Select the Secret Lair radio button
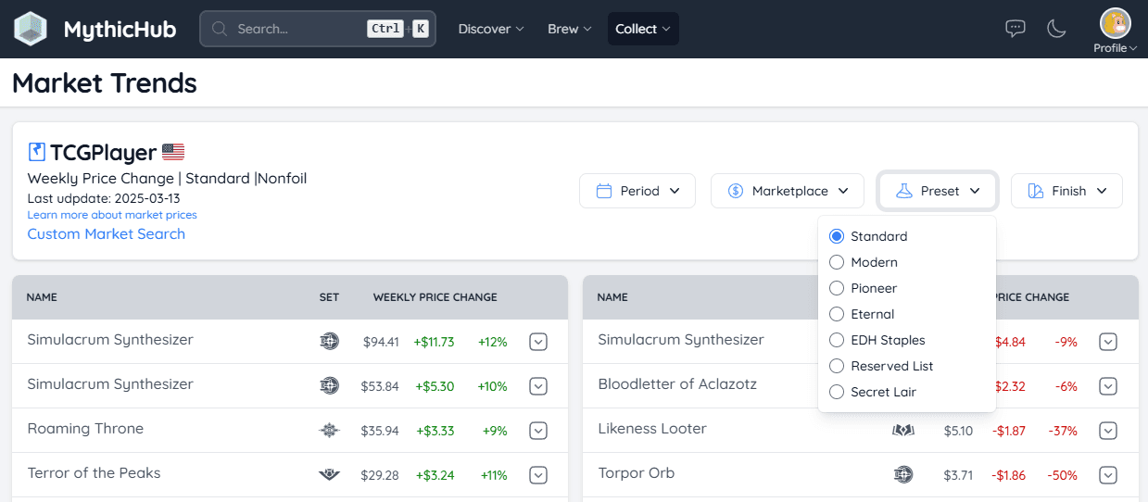1148x502 pixels. point(837,392)
